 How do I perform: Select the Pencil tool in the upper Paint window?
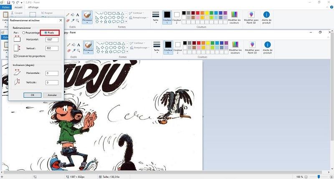pyautogui.click(x=68, y=15)
